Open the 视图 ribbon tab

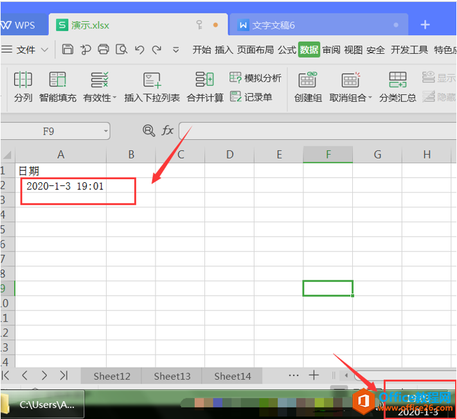[354, 50]
